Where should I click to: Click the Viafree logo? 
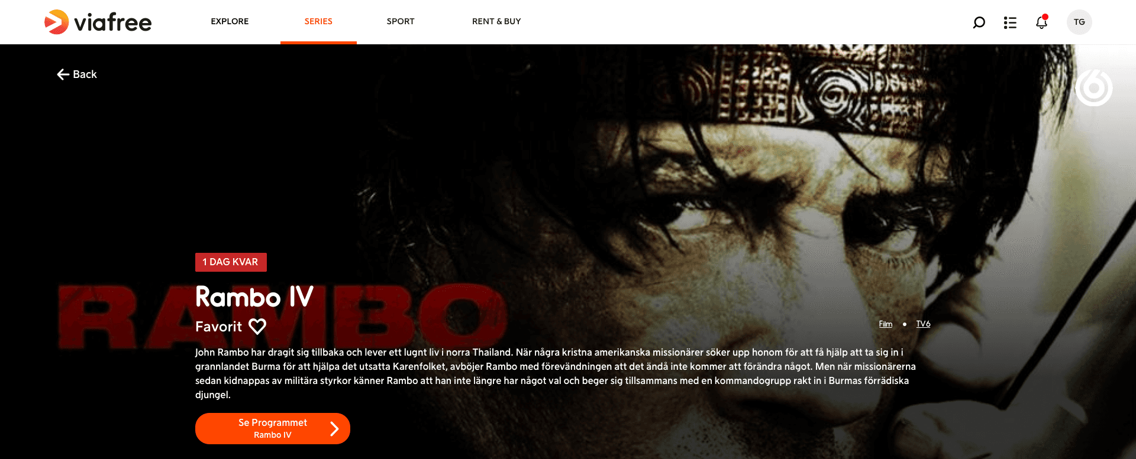98,22
